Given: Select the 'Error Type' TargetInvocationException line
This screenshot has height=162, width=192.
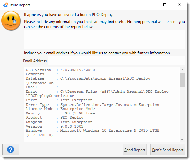Looking at the screenshot, I should (92, 105).
